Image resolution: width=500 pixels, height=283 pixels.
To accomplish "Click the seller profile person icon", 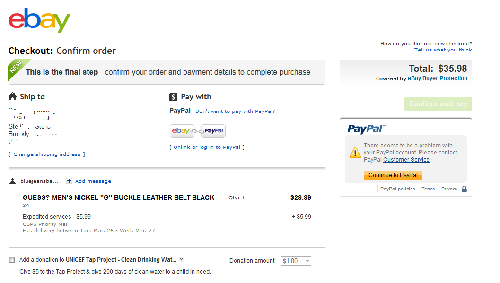I will tap(13, 181).
